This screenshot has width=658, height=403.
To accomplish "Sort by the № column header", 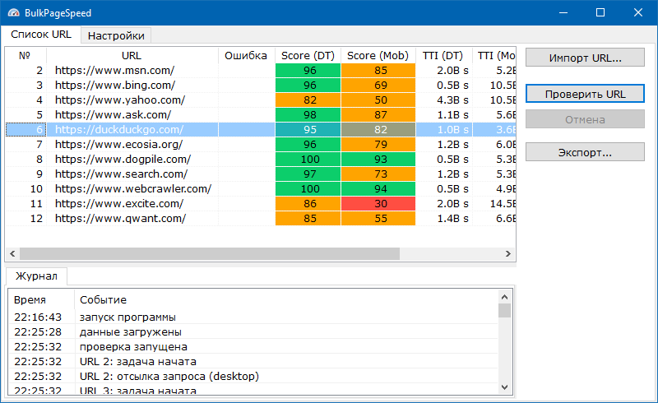I will (x=25, y=55).
